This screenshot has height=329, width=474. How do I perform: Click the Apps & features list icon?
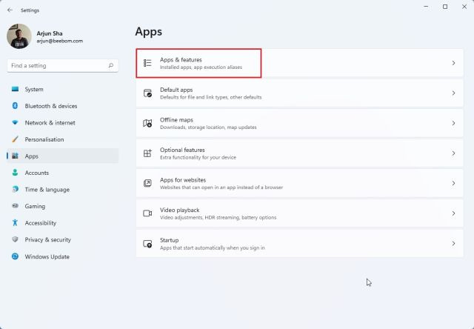(x=147, y=63)
